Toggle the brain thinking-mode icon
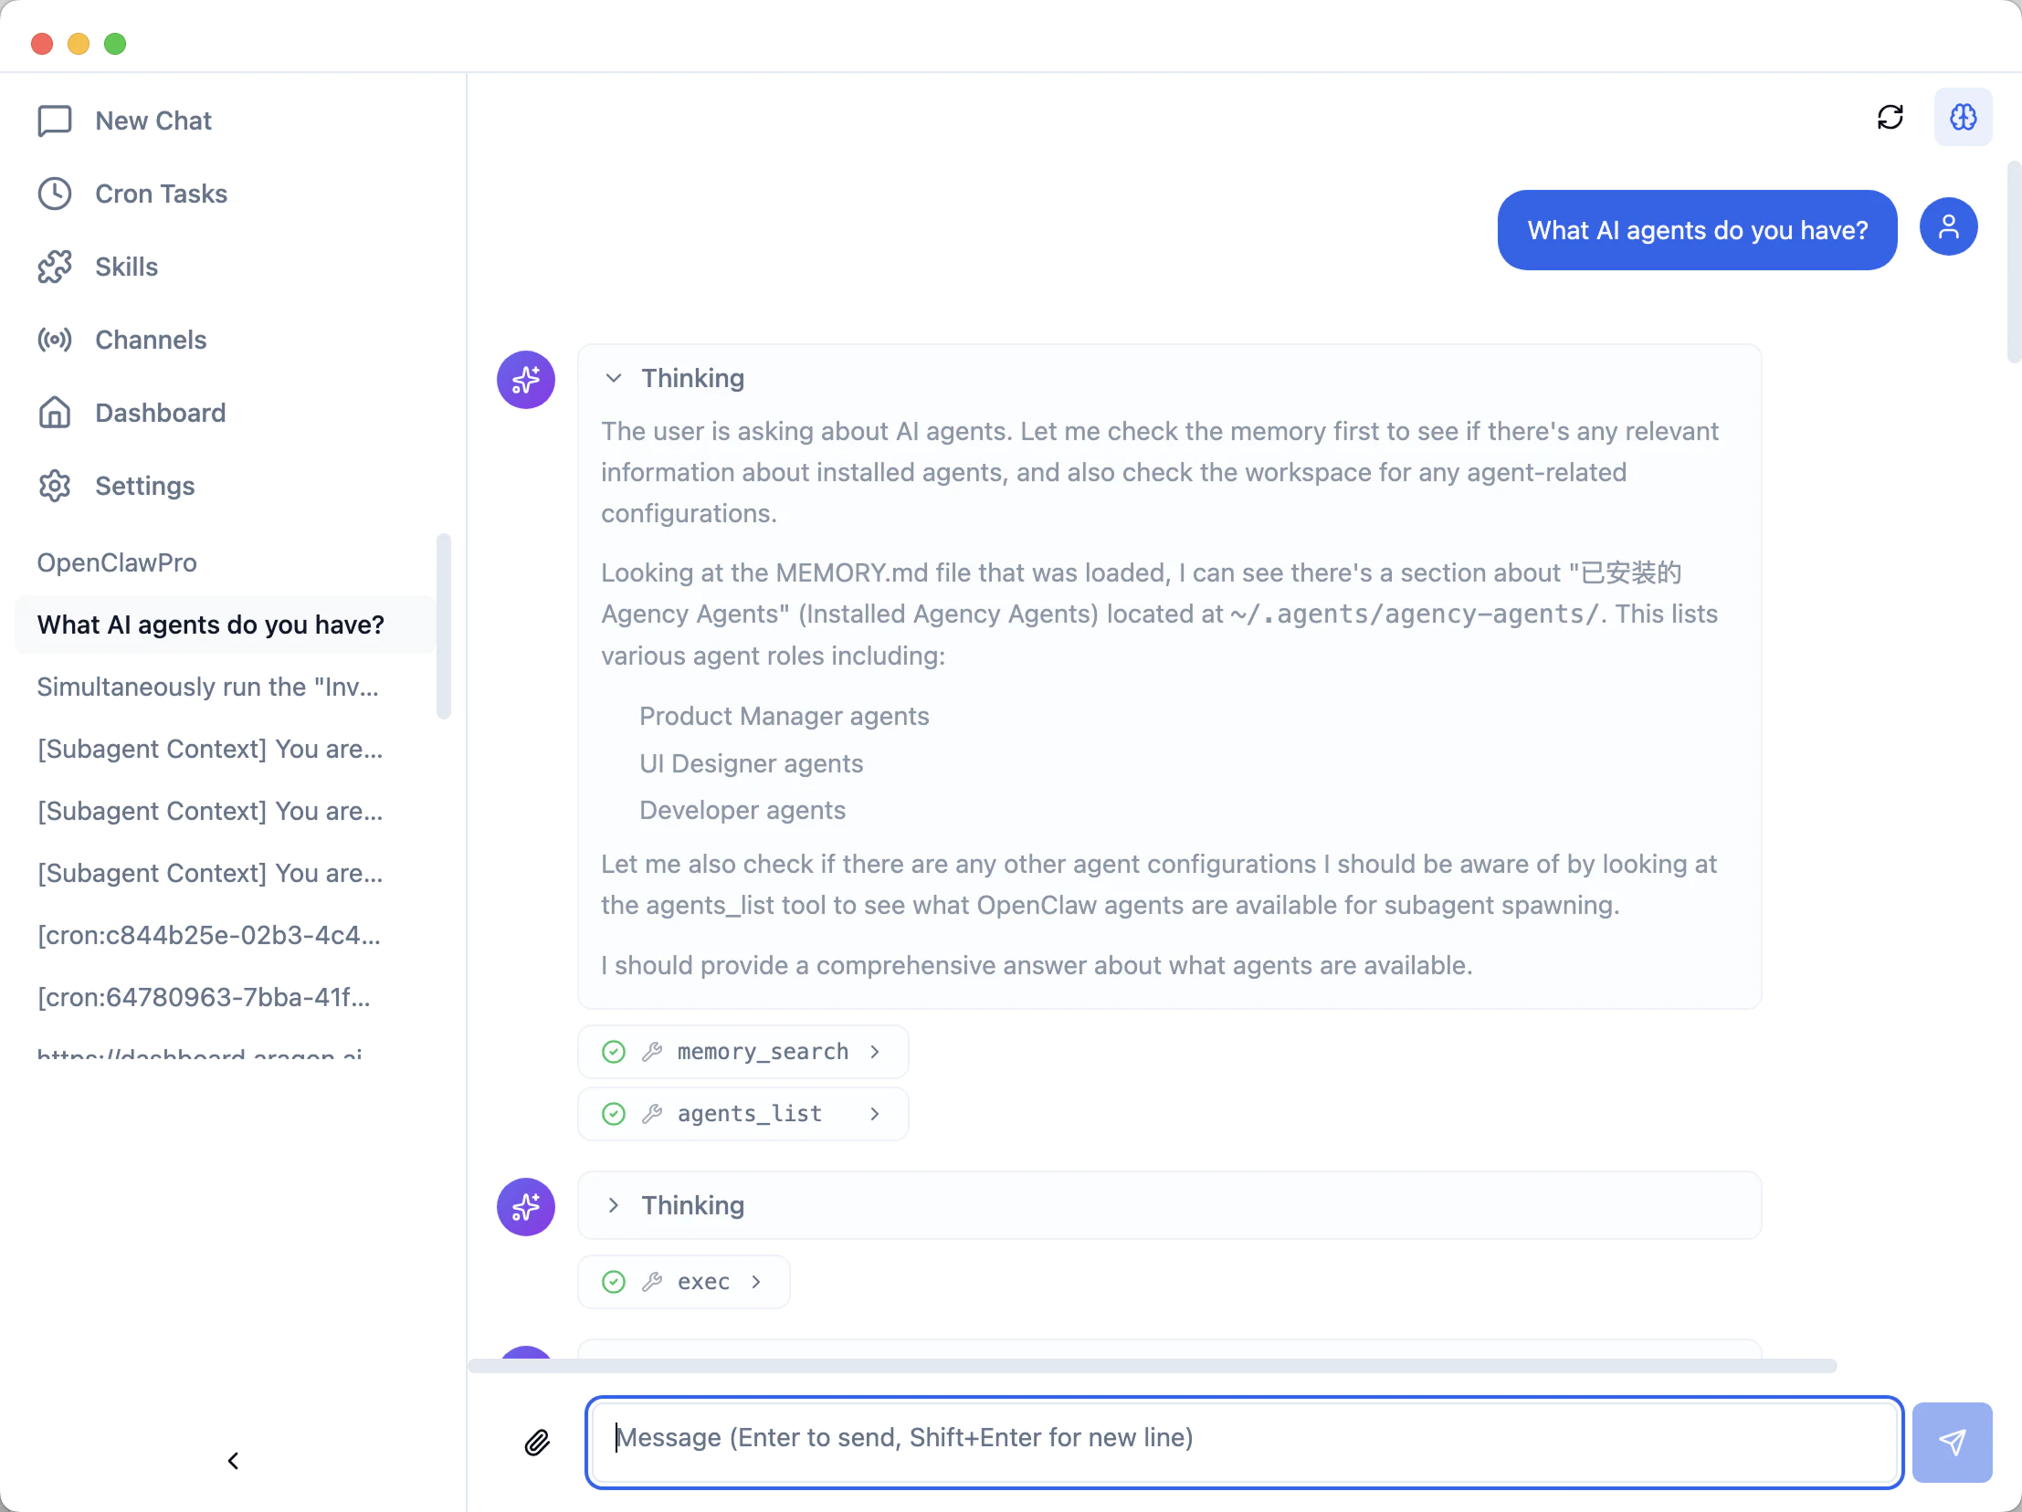Screen dimensions: 2022x1512 1963,117
